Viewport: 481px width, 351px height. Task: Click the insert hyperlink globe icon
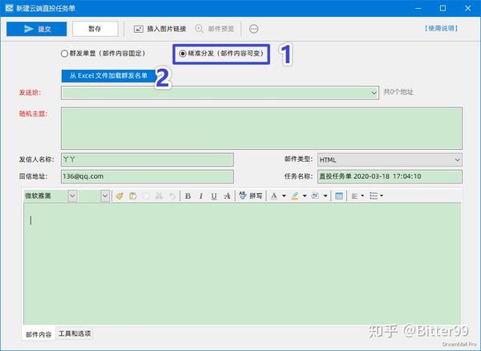[315, 196]
